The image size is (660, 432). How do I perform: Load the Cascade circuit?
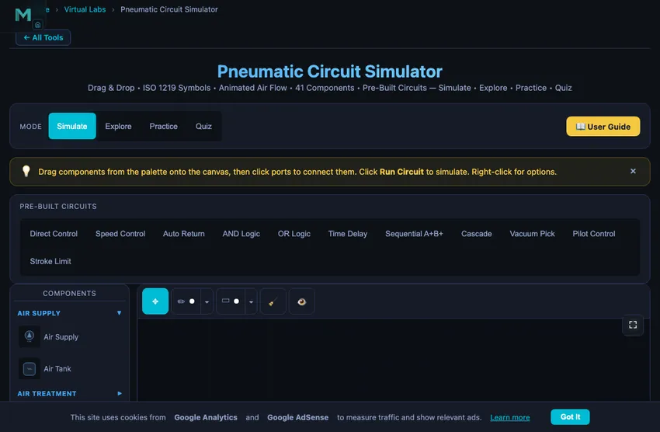pos(477,234)
